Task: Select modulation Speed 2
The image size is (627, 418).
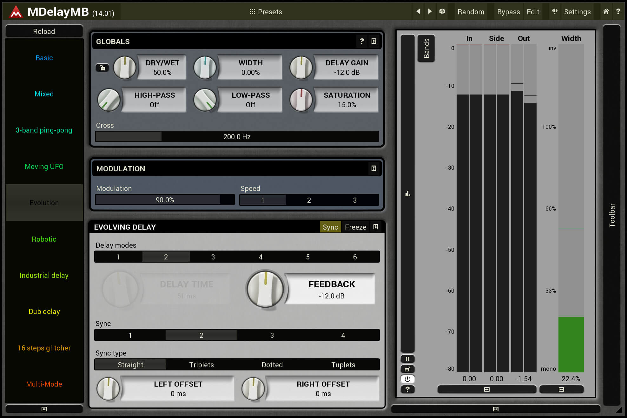Action: pos(309,200)
